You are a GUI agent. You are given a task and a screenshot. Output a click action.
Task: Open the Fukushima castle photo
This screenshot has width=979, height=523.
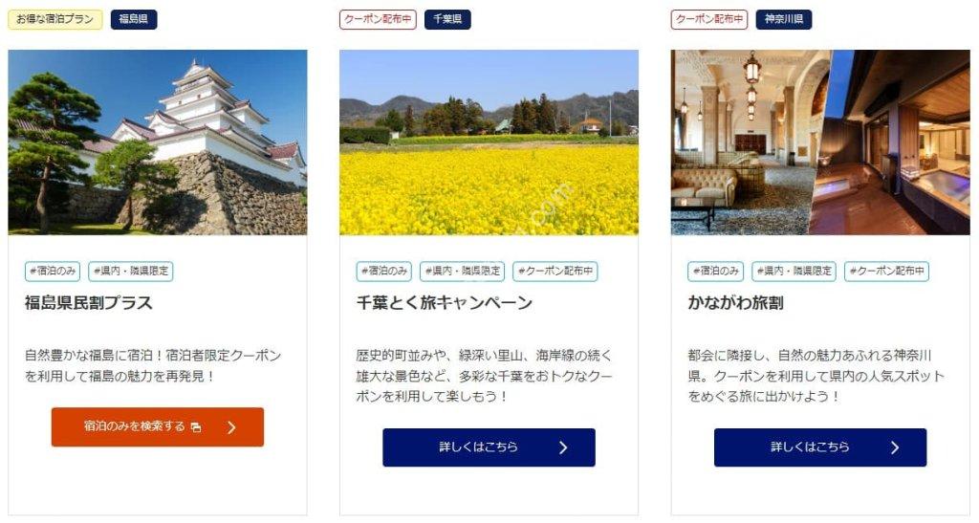[x=158, y=142]
